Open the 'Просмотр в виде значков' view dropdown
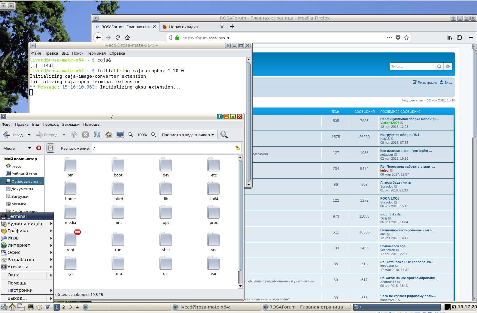The height and width of the screenshot is (313, 477). (188, 135)
